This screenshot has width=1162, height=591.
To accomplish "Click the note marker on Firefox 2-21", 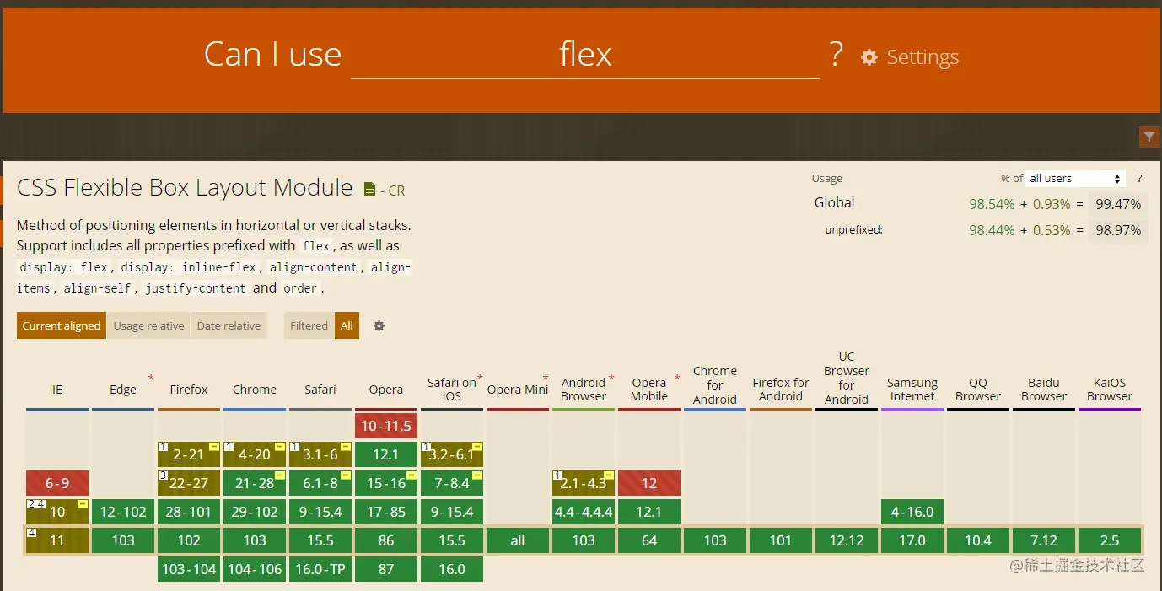I will [x=164, y=447].
